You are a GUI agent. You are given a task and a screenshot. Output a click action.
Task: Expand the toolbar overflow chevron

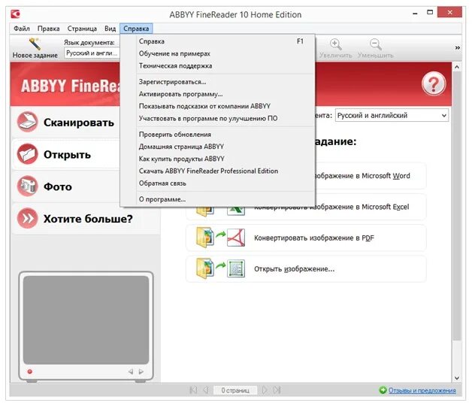pos(457,47)
